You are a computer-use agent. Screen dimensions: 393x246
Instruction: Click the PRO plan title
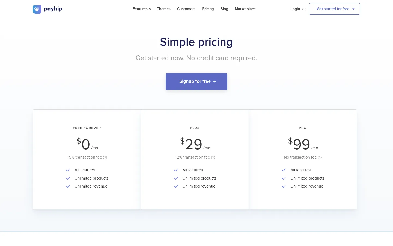click(x=303, y=128)
